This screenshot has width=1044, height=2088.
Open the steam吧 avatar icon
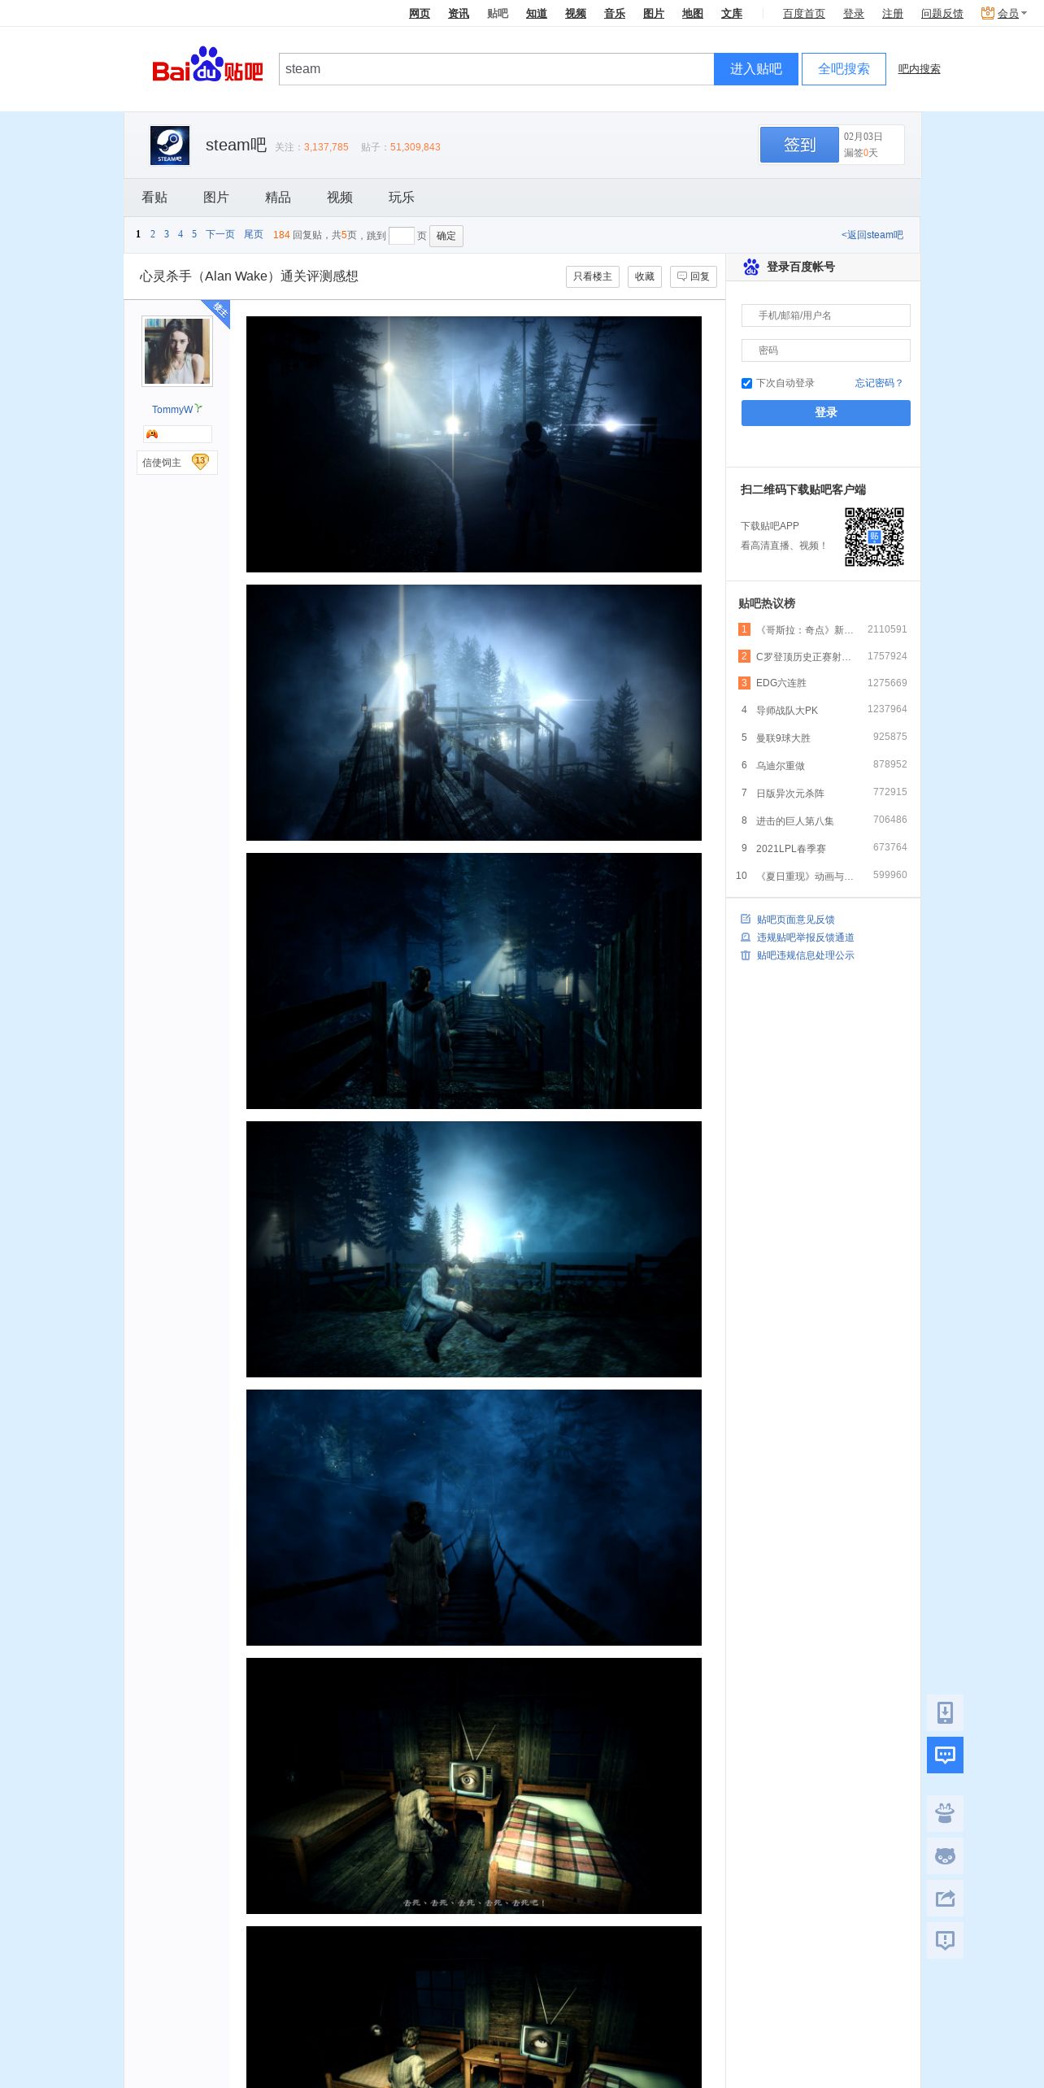point(170,146)
